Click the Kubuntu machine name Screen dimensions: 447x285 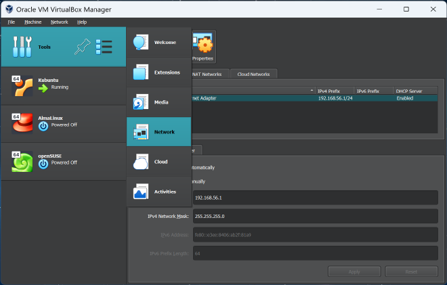48,81
